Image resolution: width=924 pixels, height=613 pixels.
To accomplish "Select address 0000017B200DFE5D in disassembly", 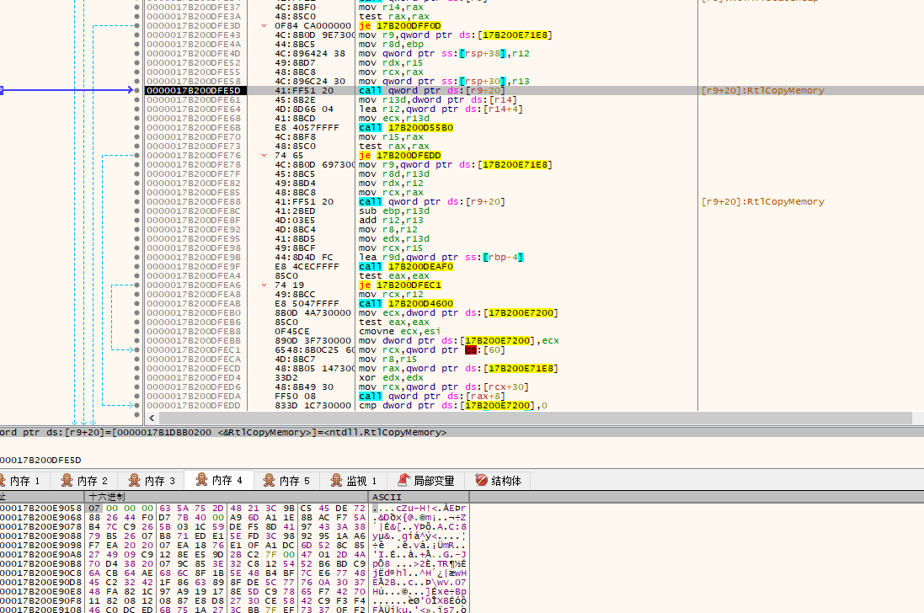I will click(x=193, y=91).
